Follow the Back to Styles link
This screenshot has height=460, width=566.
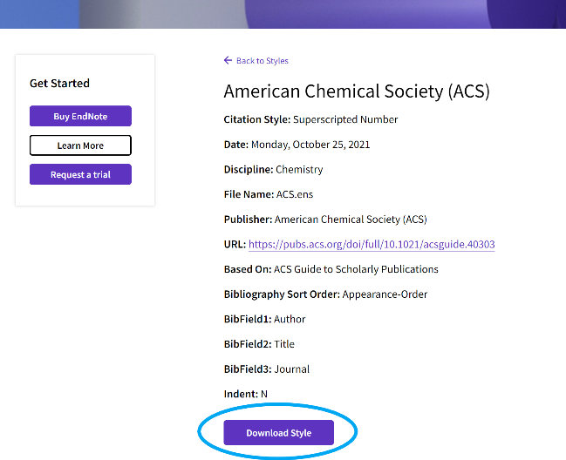262,61
